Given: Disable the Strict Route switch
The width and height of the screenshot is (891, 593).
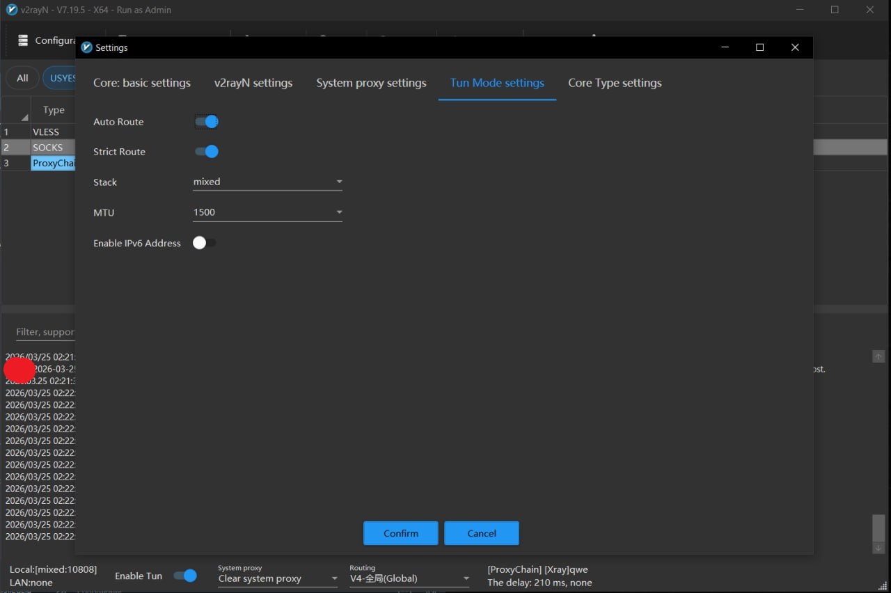Looking at the screenshot, I should point(207,152).
